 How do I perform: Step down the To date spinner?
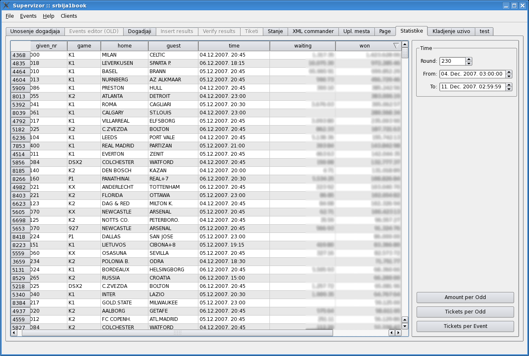[509, 89]
